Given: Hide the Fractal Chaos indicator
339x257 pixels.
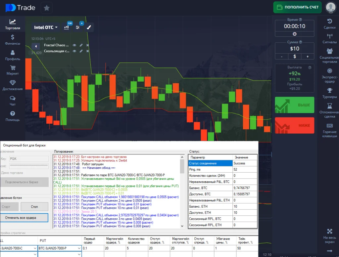Looking at the screenshot, I should coord(74,45).
